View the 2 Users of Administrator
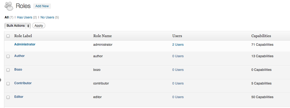290x108 pixels. (x=178, y=45)
